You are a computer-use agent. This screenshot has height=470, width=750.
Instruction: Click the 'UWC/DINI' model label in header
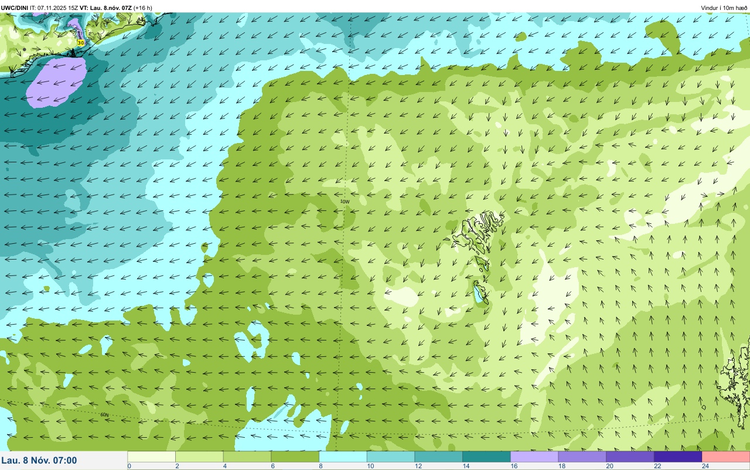click(x=15, y=8)
